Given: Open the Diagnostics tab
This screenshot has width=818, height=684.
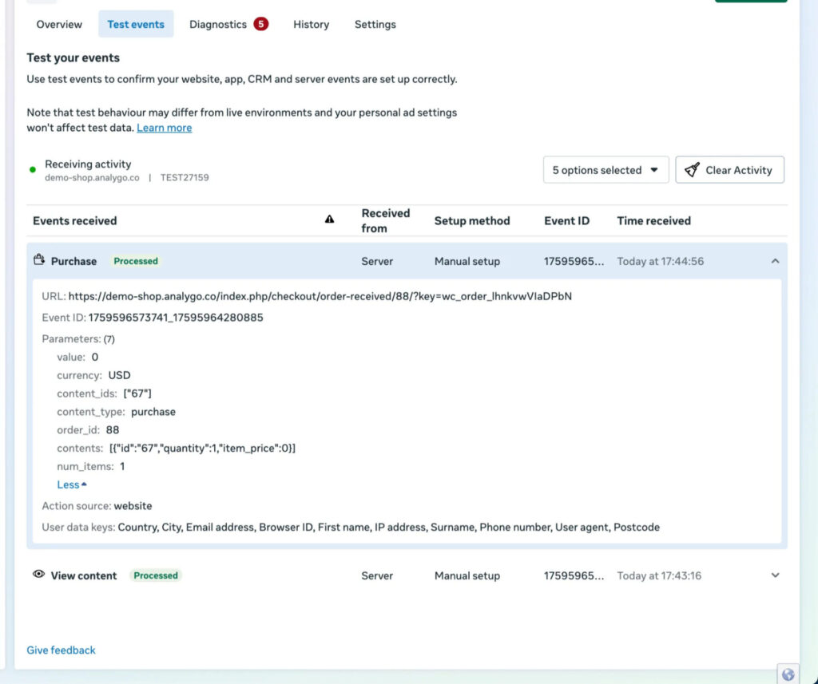Looking at the screenshot, I should pos(218,25).
